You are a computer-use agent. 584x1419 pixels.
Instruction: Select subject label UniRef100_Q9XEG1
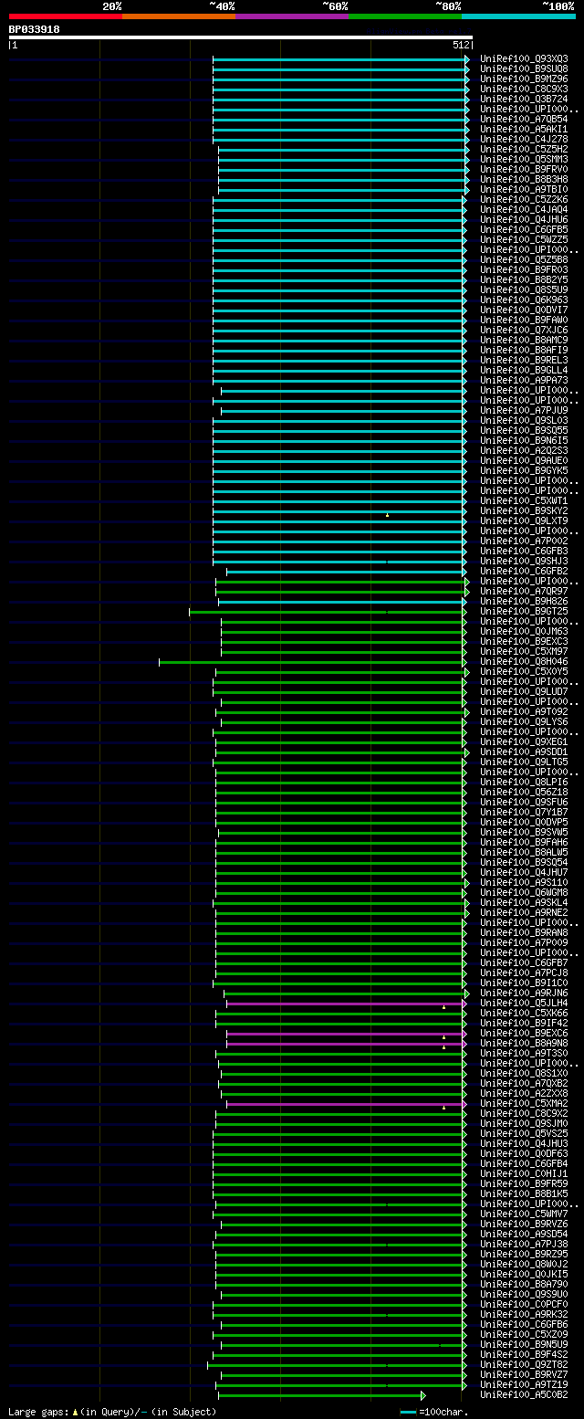tap(524, 741)
